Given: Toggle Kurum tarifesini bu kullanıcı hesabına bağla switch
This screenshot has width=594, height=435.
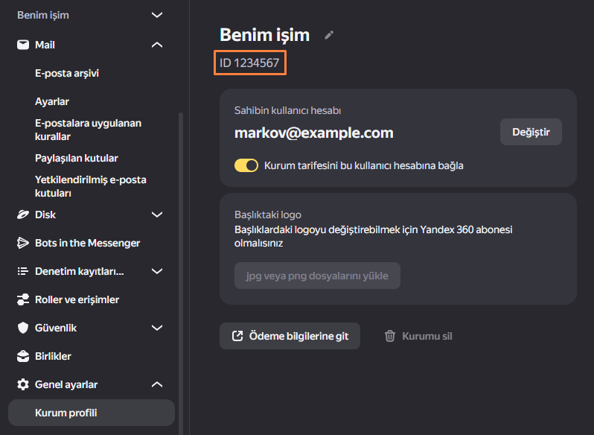Looking at the screenshot, I should (246, 165).
